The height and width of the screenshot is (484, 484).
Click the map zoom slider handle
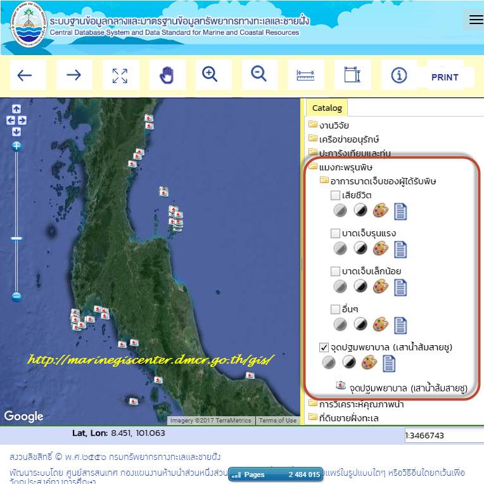[x=16, y=238]
